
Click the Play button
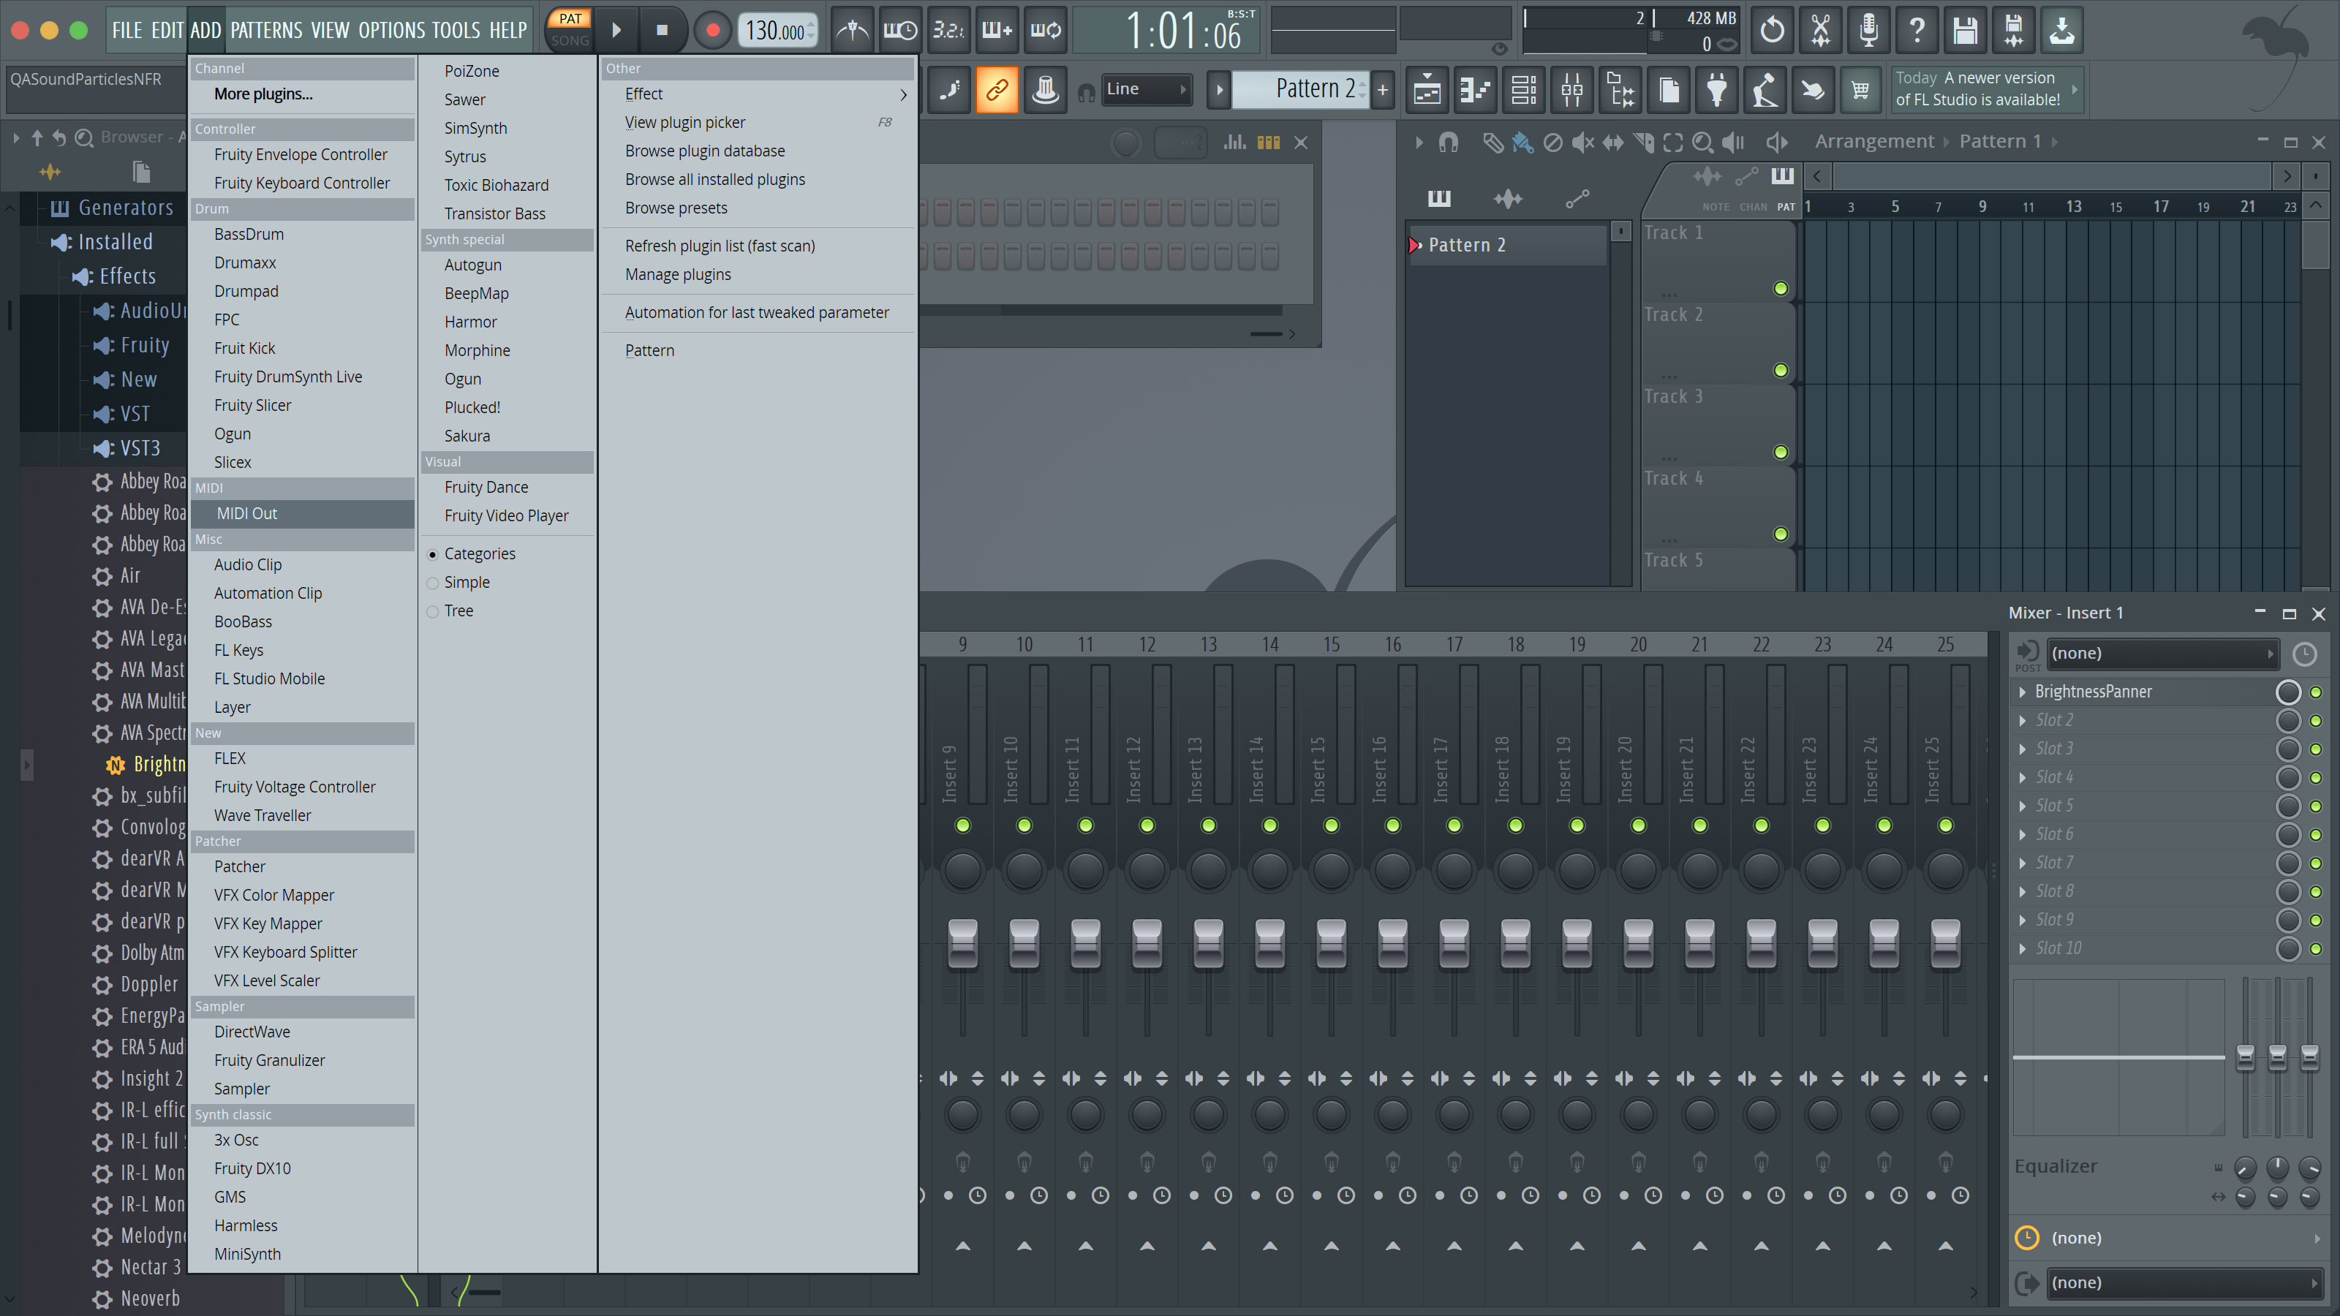click(x=616, y=30)
